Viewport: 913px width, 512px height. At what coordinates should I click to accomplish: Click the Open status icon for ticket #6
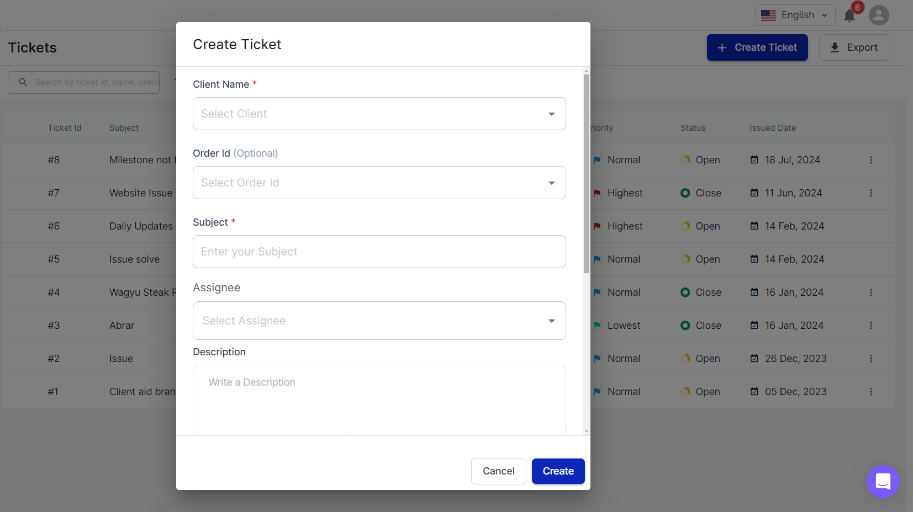pyautogui.click(x=685, y=226)
